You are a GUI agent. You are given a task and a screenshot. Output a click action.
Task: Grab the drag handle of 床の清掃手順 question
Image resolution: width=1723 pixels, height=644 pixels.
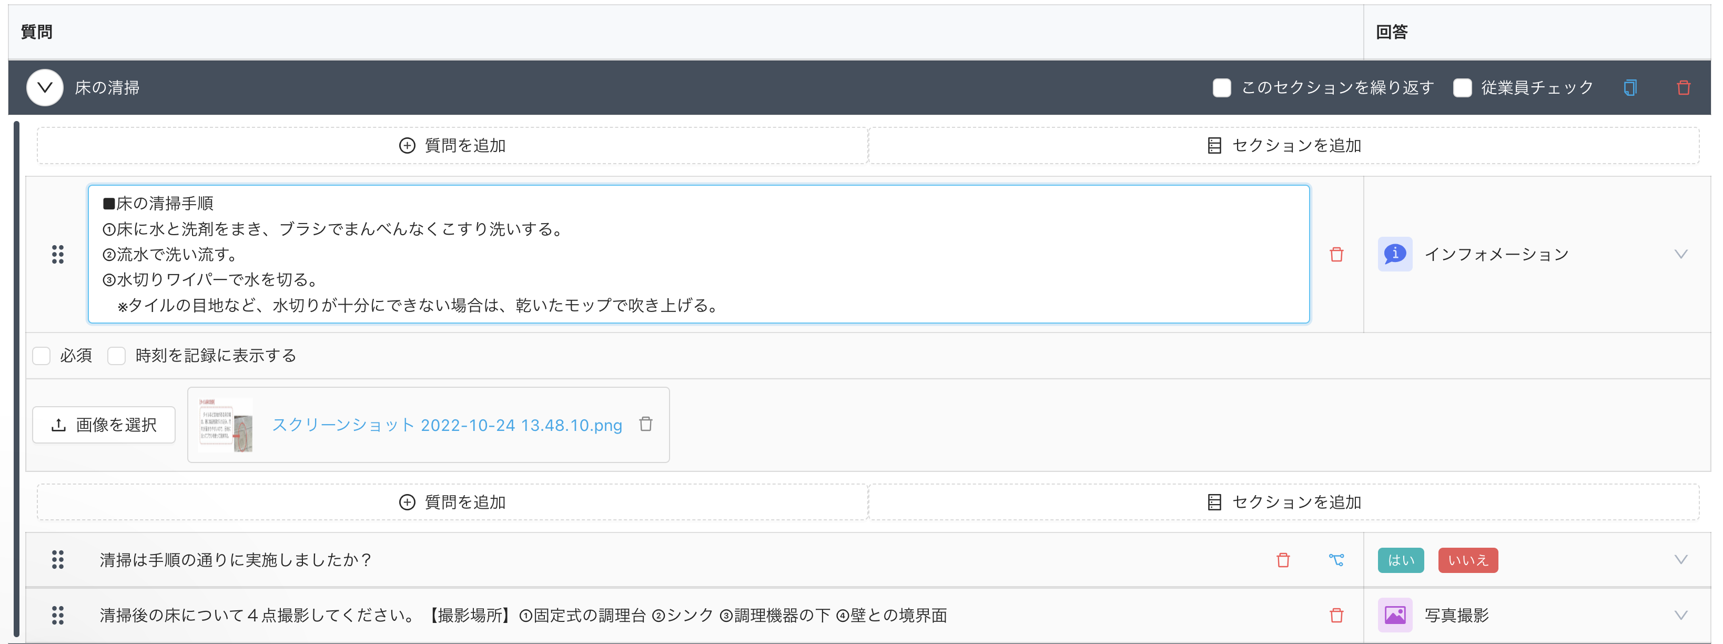click(58, 254)
